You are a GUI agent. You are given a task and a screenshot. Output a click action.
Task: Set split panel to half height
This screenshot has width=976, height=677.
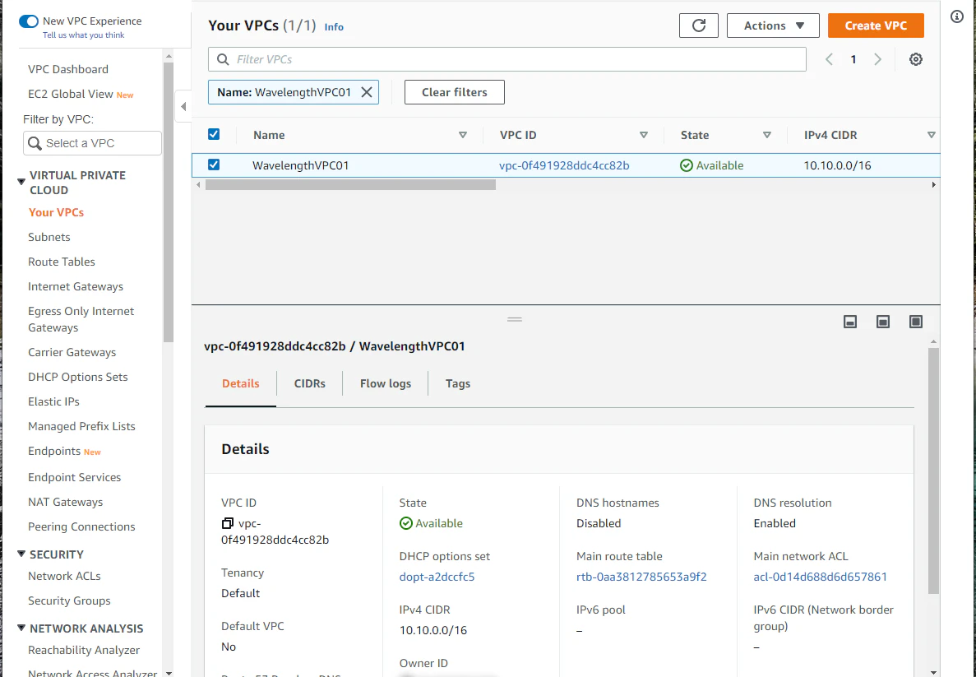(882, 322)
